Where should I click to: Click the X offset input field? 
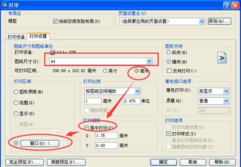(x=106, y=136)
